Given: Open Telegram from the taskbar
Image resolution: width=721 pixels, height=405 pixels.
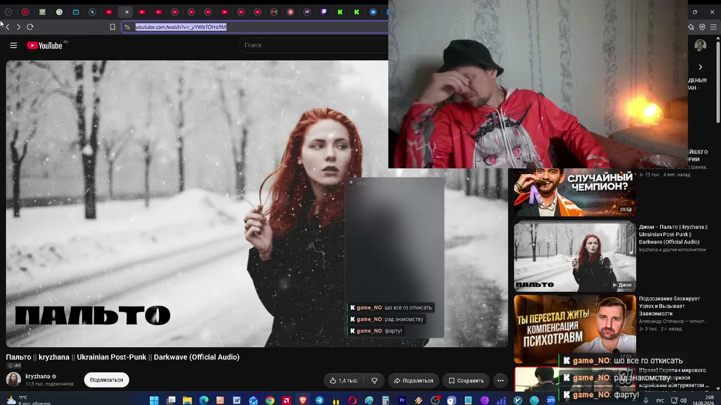Looking at the screenshot, I should click(x=319, y=400).
